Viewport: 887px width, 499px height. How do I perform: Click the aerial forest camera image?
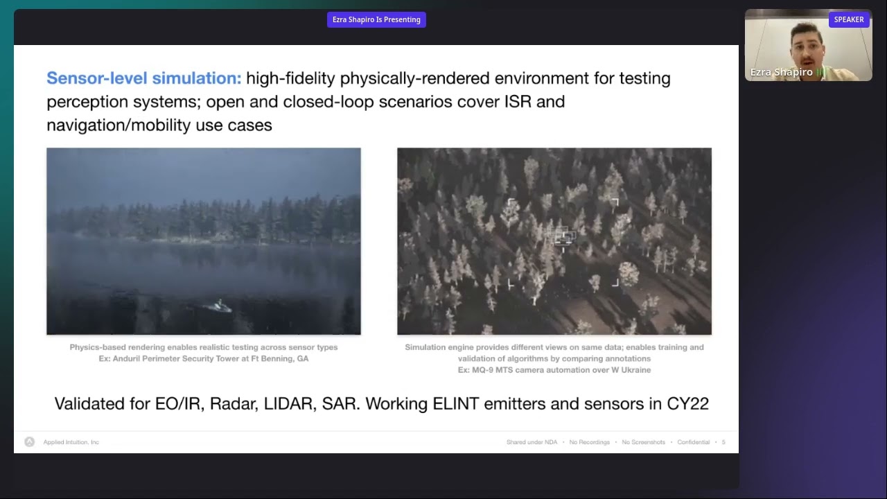click(554, 241)
